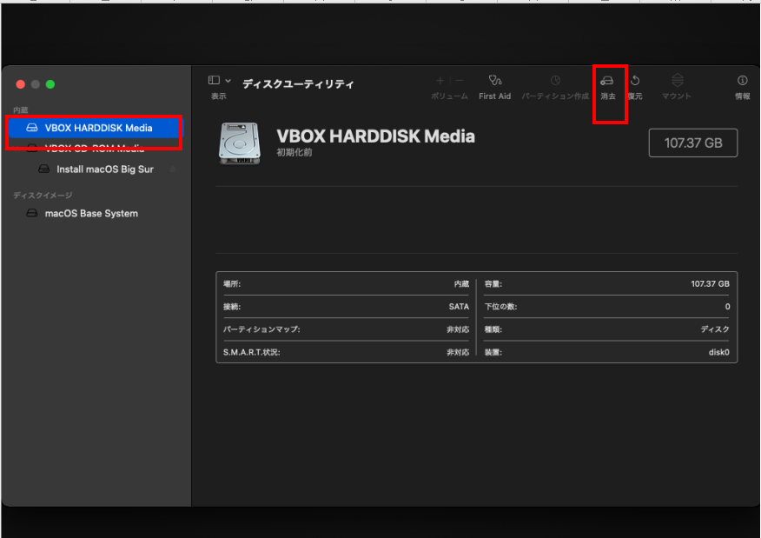Image resolution: width=761 pixels, height=538 pixels.
Task: Click the 初期化前 status text
Action: [x=294, y=152]
